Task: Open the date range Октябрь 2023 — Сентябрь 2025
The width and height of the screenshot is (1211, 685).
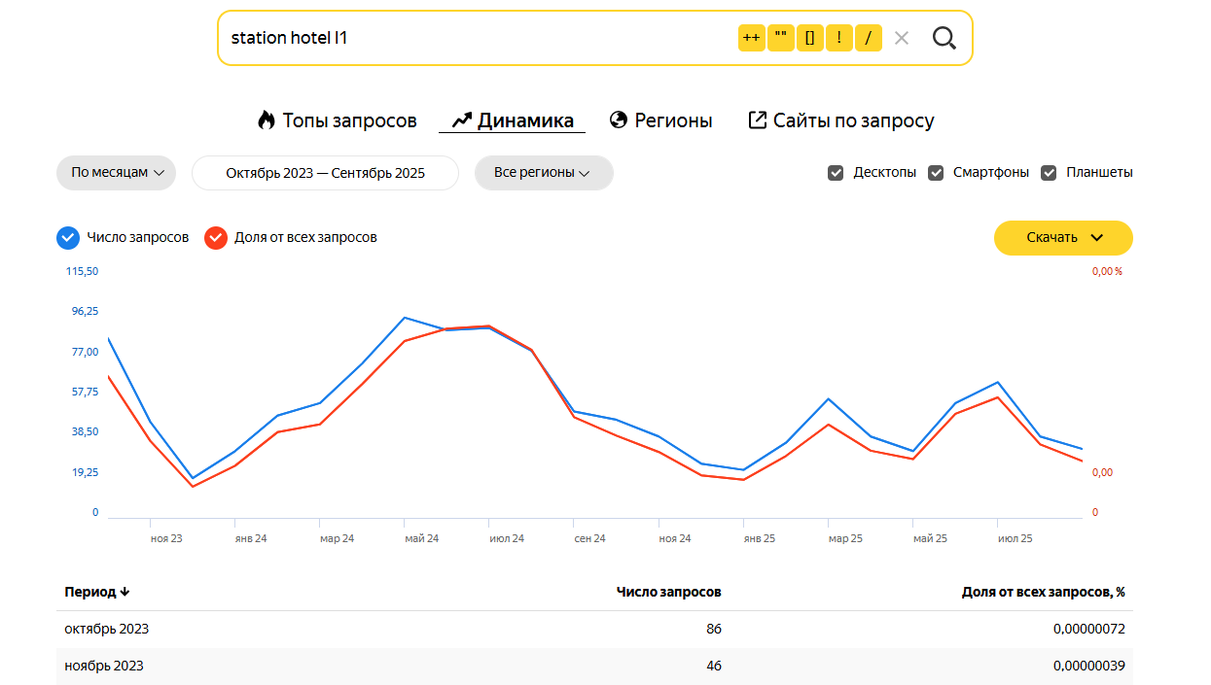Action: (325, 173)
